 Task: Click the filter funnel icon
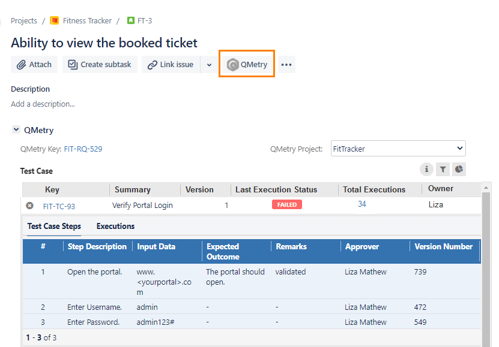click(x=443, y=170)
